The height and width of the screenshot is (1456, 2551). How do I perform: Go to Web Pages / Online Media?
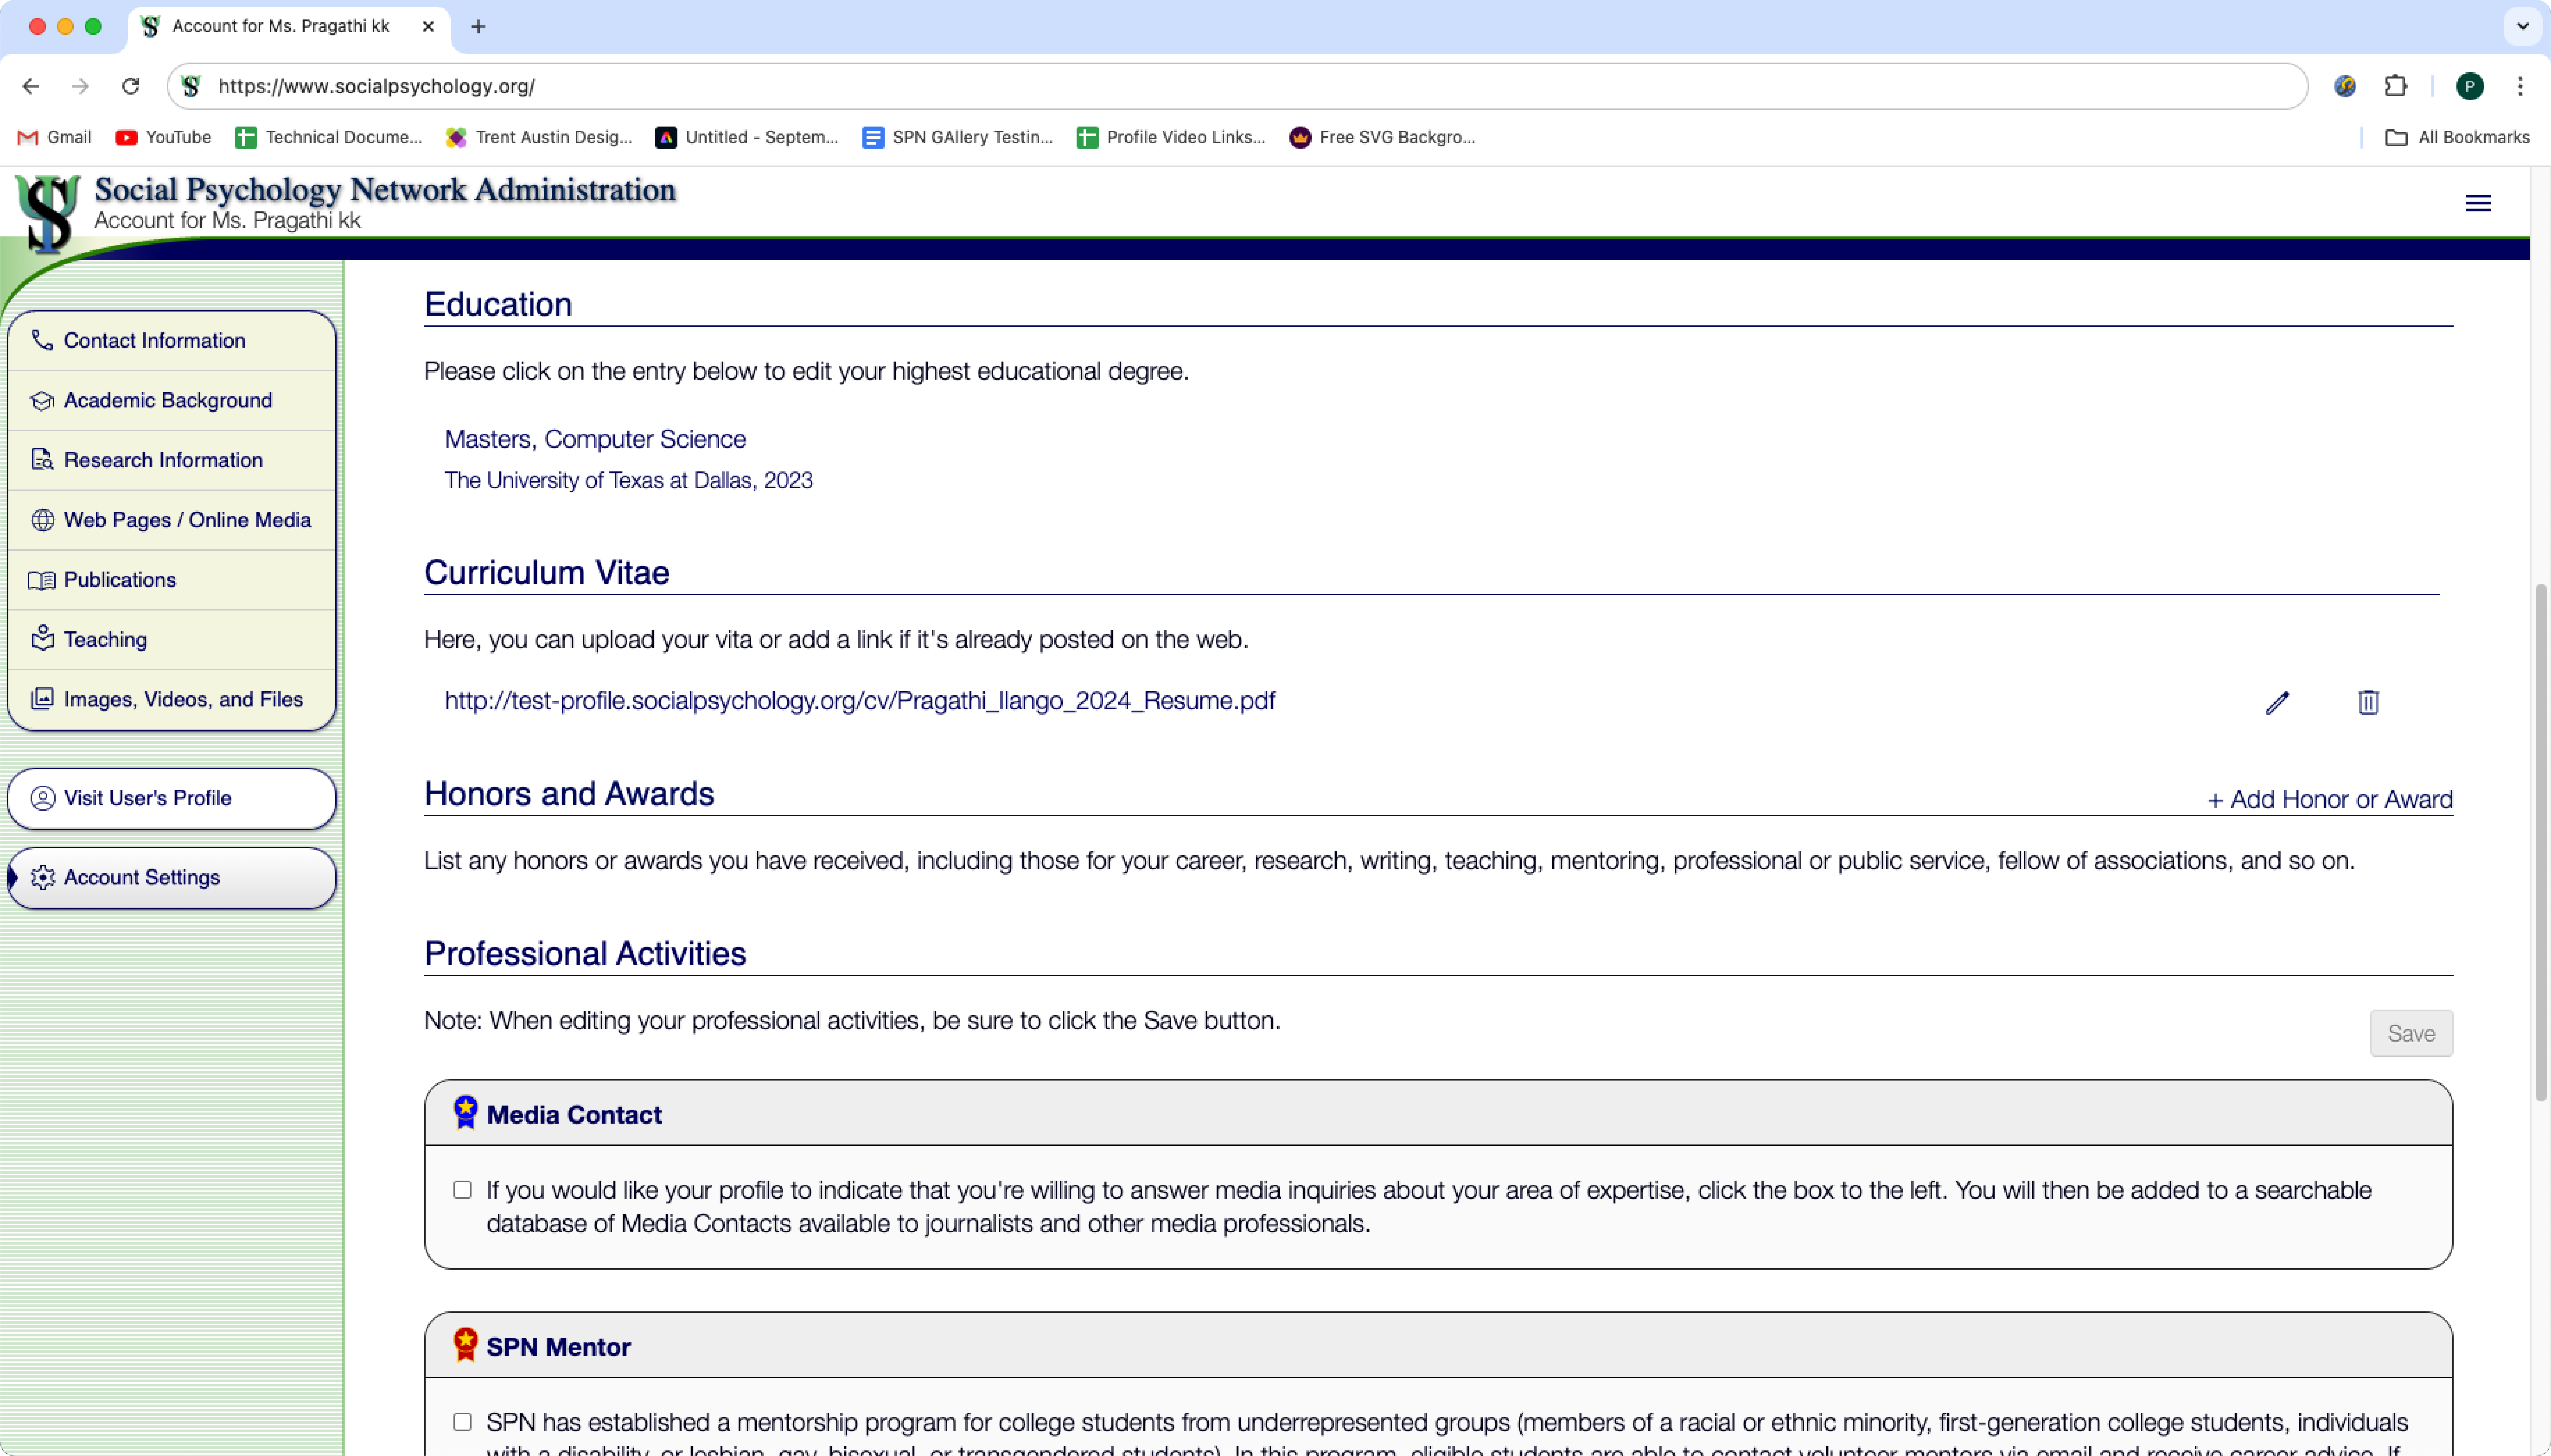click(x=172, y=520)
